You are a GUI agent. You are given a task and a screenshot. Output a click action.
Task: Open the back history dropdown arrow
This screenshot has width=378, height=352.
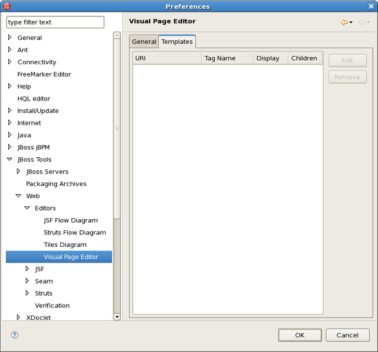click(351, 23)
